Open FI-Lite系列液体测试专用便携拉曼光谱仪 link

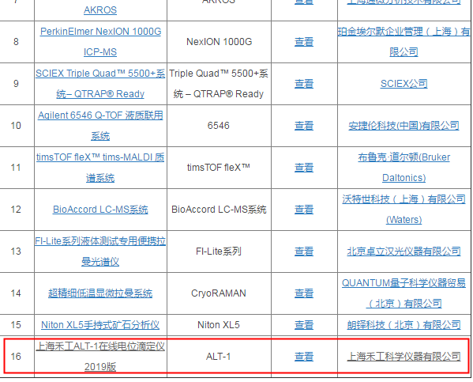(100, 252)
